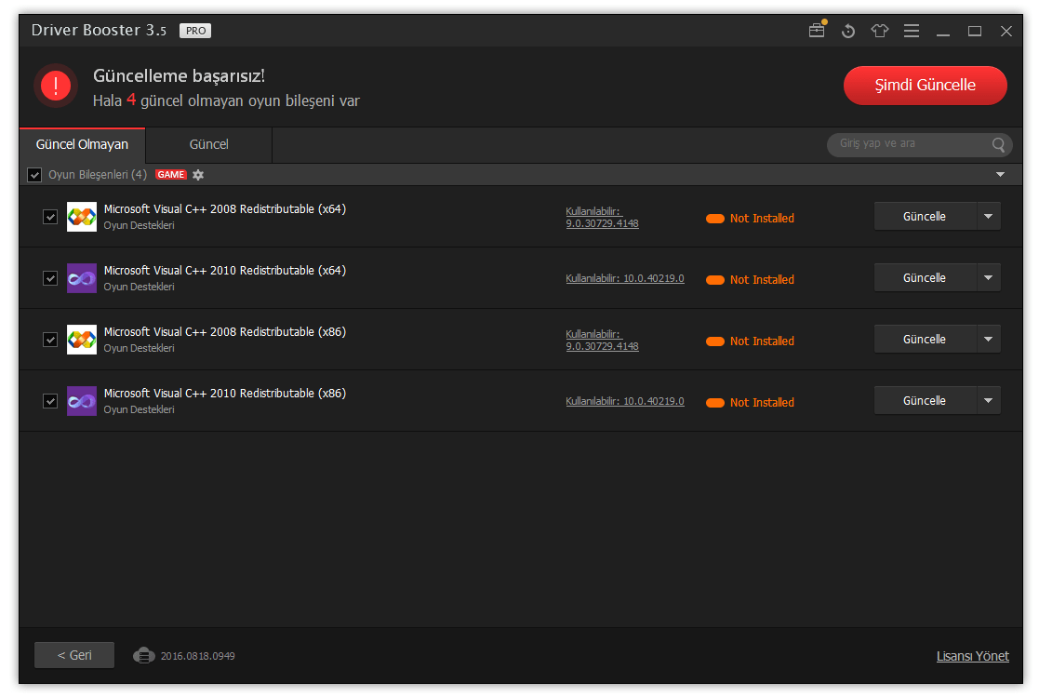Click 'Not Installed' text for 2008 (x86)
This screenshot has width=1039, height=696.
pos(762,341)
